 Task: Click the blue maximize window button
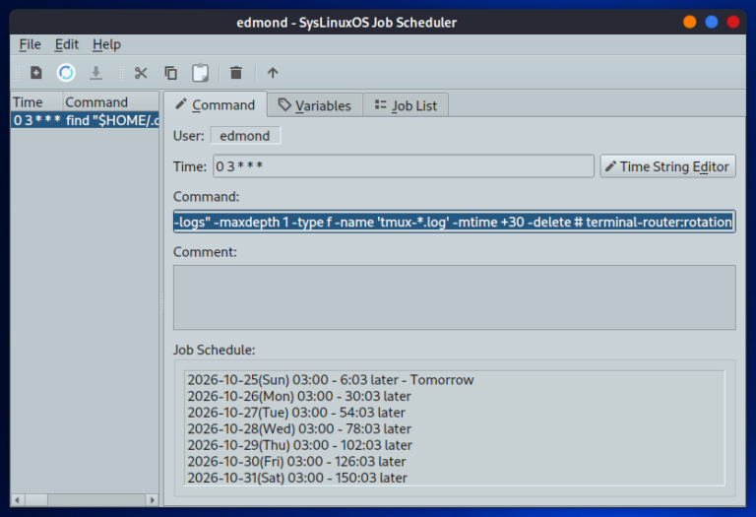(712, 23)
